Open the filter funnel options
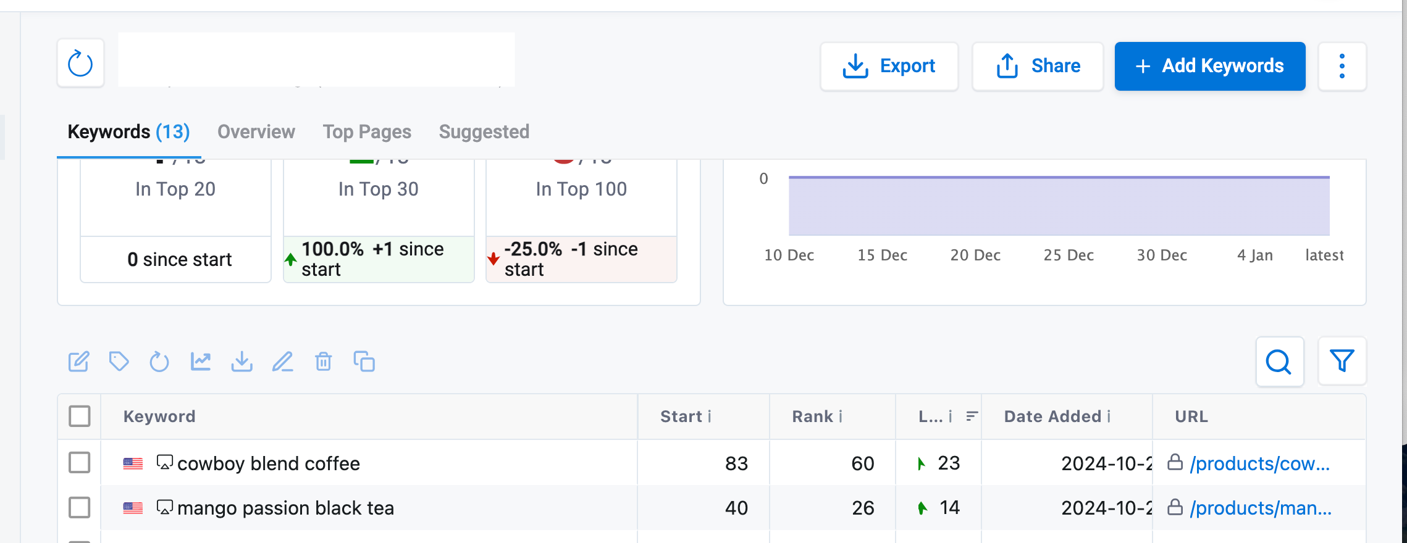 click(1342, 362)
